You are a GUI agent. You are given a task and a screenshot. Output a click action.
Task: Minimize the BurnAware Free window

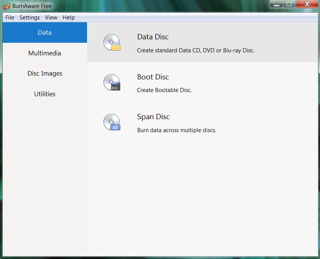276,4
